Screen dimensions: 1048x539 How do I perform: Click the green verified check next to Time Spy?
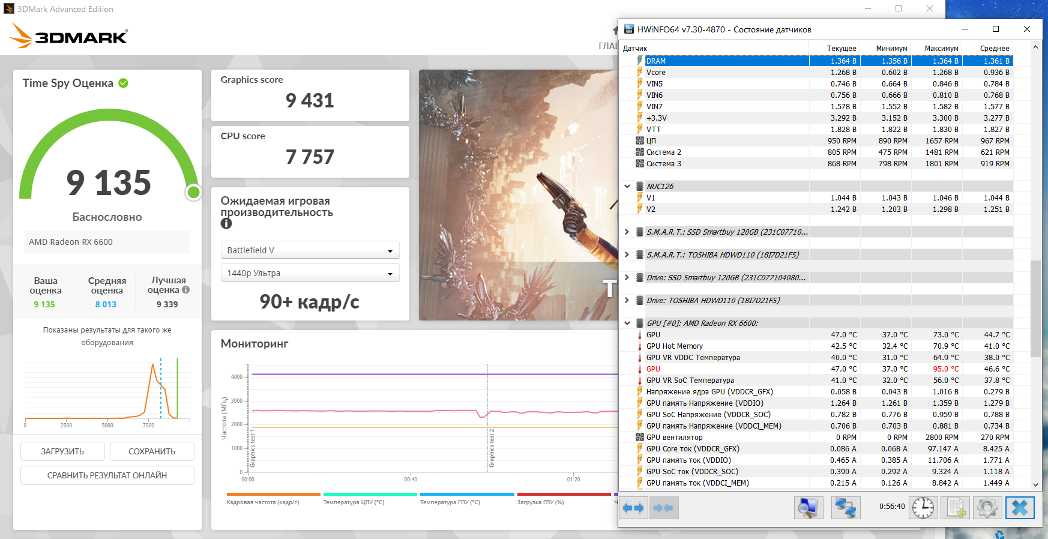(123, 83)
